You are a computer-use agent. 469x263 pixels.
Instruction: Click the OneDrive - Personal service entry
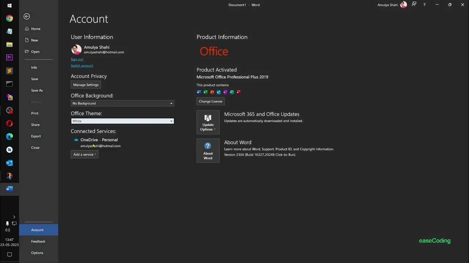[x=99, y=140]
